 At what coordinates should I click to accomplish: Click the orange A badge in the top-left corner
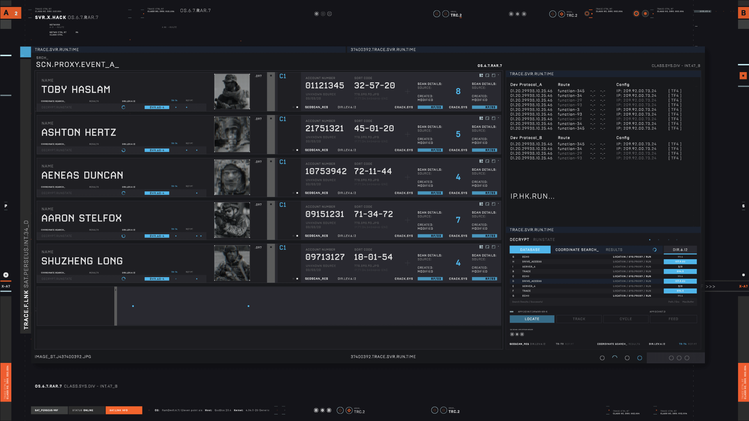point(6,13)
